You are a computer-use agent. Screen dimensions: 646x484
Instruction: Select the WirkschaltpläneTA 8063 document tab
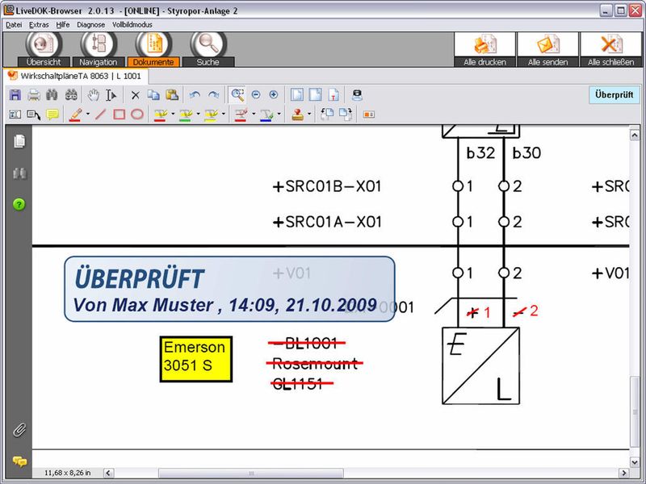(x=76, y=76)
